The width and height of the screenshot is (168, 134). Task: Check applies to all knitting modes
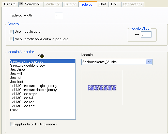(x=12, y=124)
